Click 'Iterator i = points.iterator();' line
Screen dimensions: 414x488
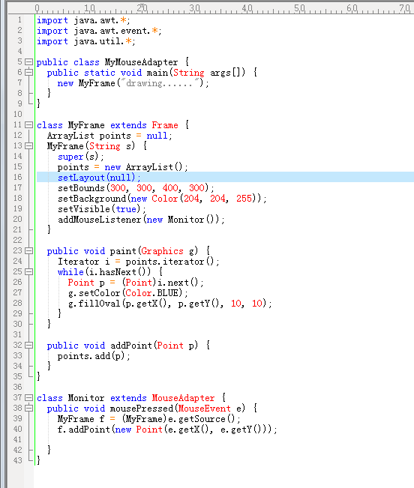pyautogui.click(x=138, y=262)
